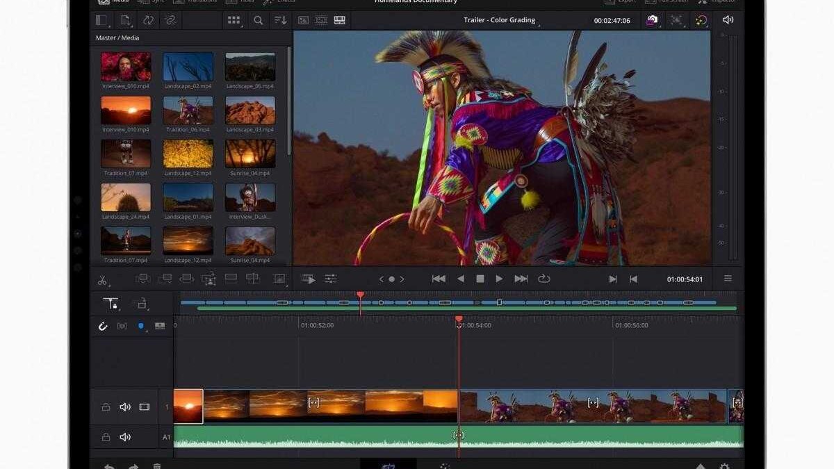
Task: Select the scissors split clip tool
Action: [x=102, y=280]
